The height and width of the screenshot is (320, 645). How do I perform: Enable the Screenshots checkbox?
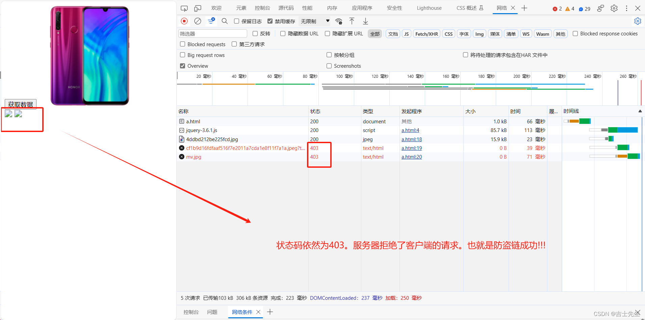(x=329, y=66)
